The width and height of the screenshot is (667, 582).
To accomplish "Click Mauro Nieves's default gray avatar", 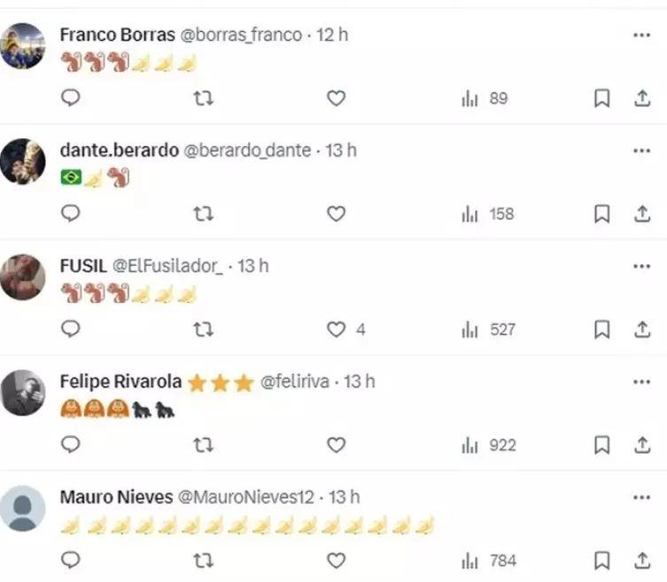I will pyautogui.click(x=23, y=508).
